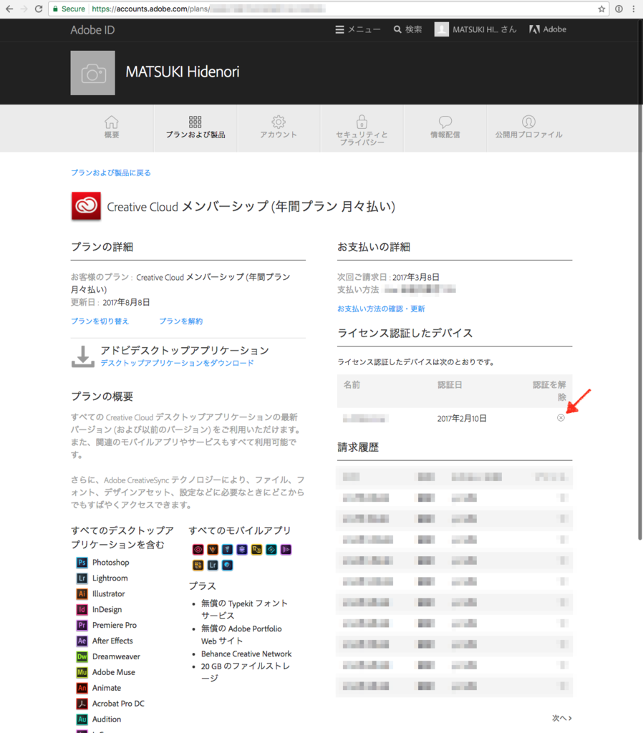The width and height of the screenshot is (643, 733).
Task: Click the profile photo camera placeholder
Action: pyautogui.click(x=92, y=73)
